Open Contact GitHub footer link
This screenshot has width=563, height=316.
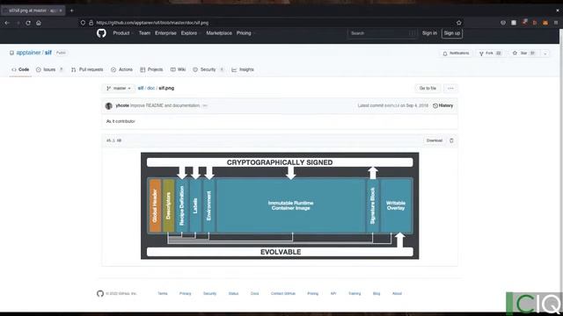[283, 293]
